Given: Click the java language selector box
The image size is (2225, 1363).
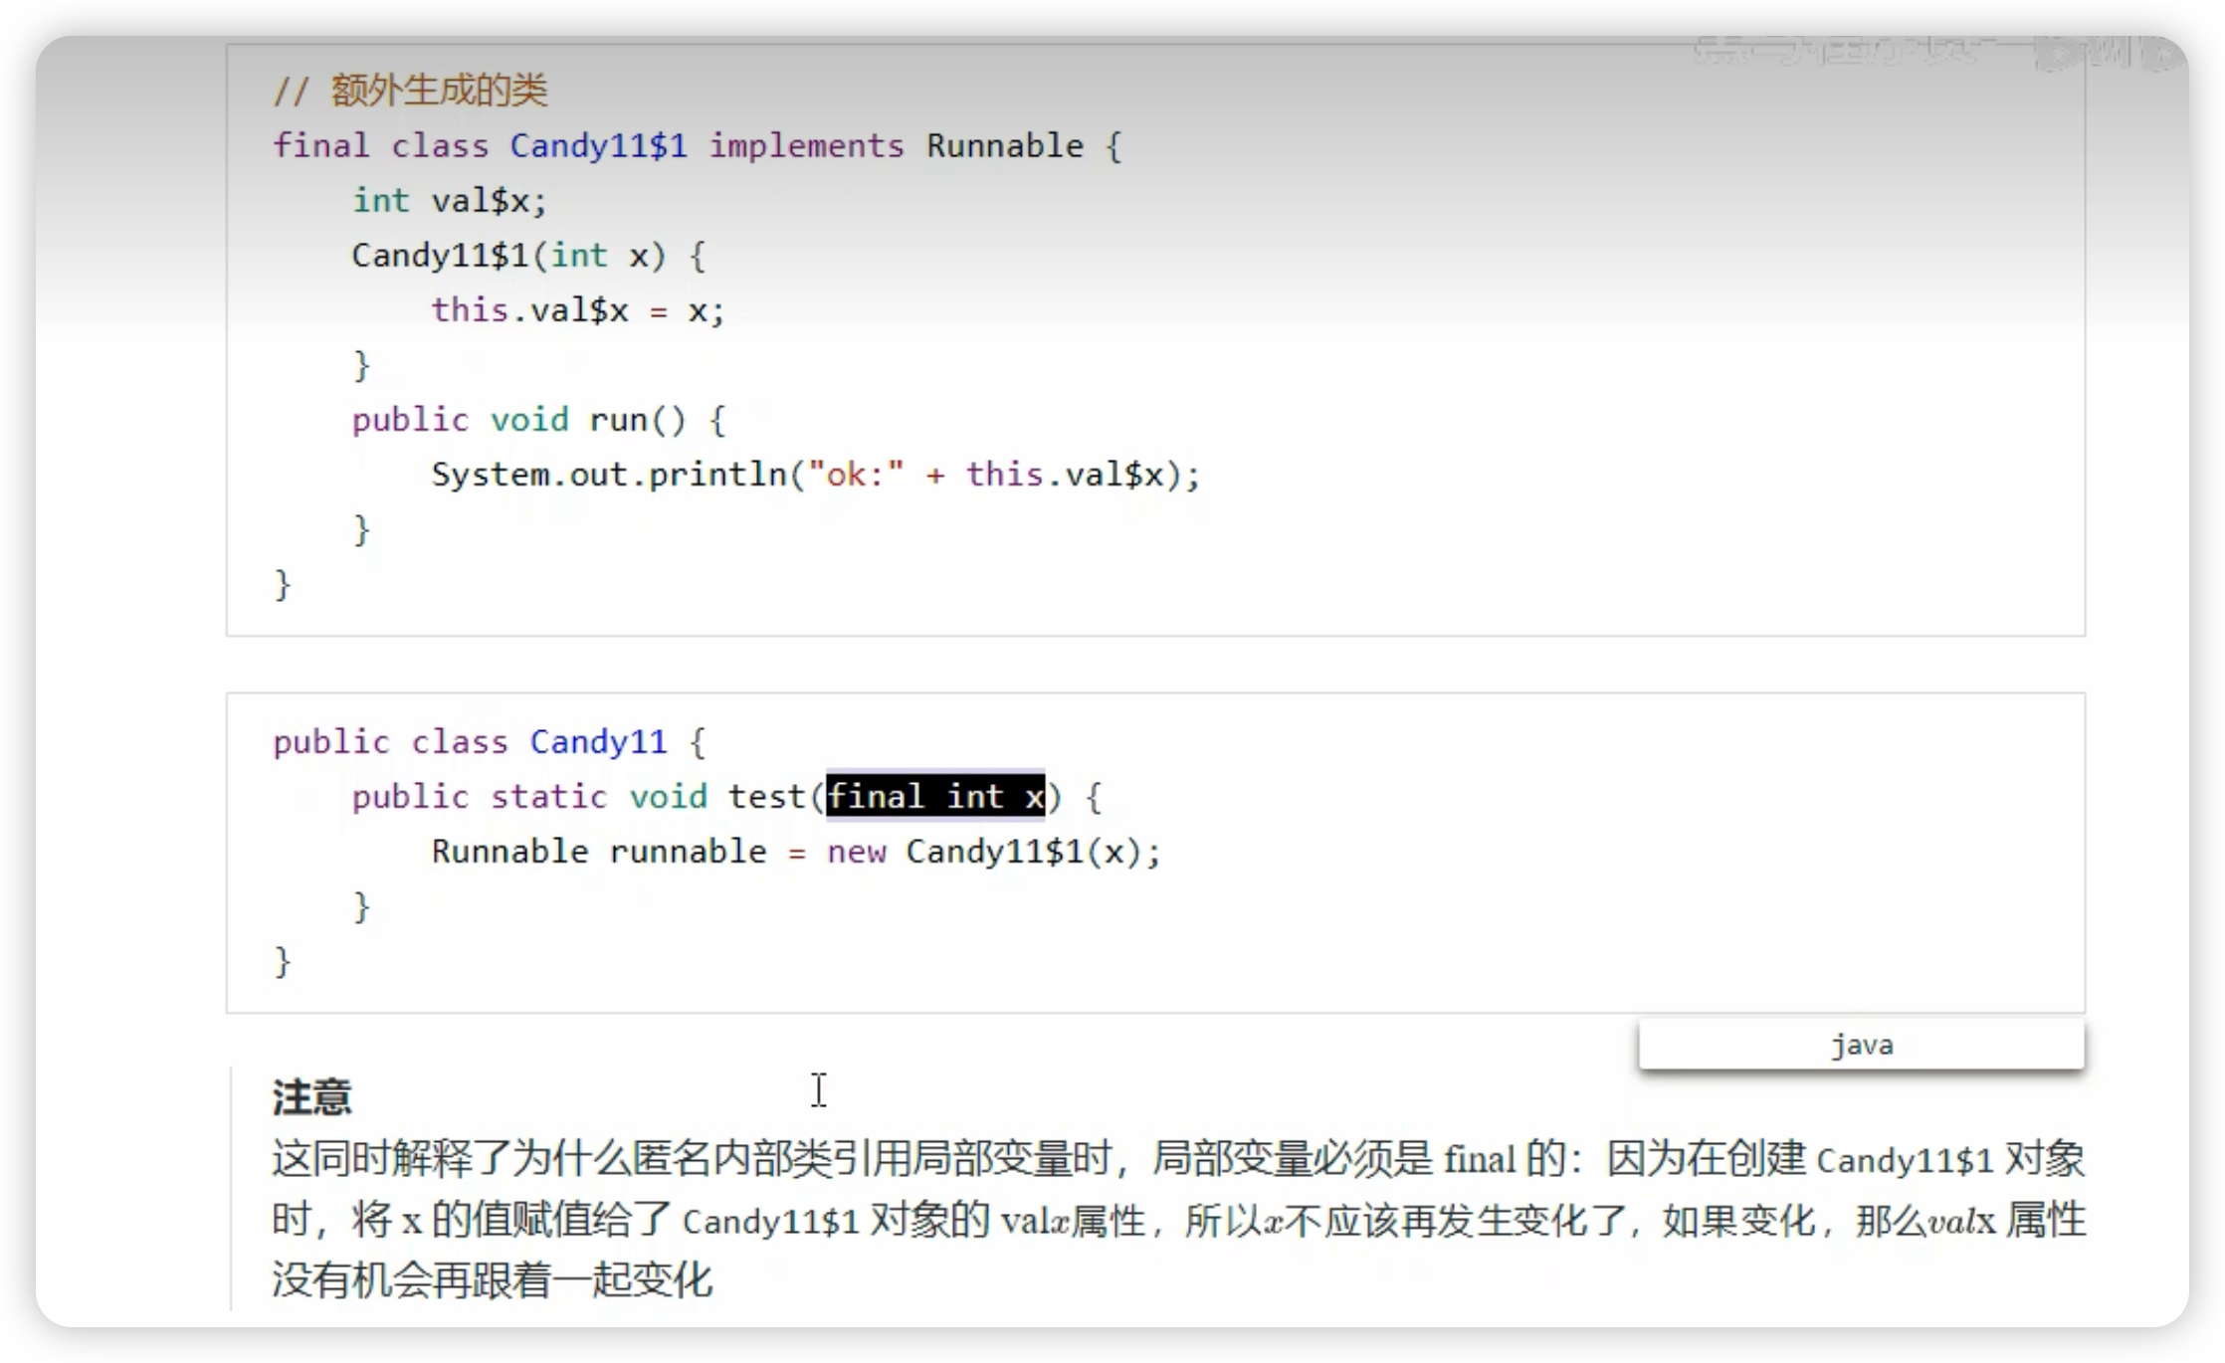Looking at the screenshot, I should [x=1861, y=1045].
